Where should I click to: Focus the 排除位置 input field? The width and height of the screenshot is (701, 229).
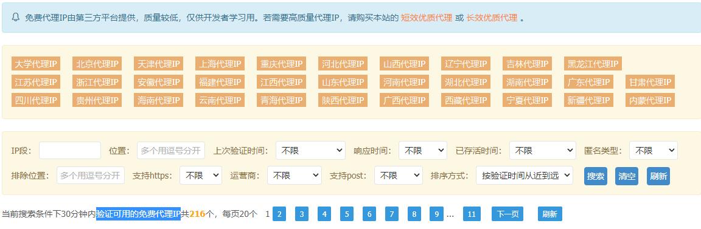click(91, 176)
